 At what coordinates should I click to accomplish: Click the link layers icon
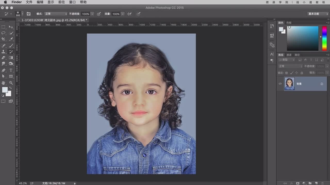click(x=285, y=183)
